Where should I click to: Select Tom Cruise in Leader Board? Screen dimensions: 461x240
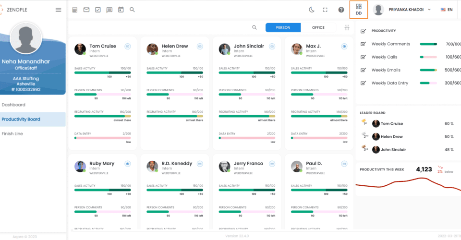point(392,124)
